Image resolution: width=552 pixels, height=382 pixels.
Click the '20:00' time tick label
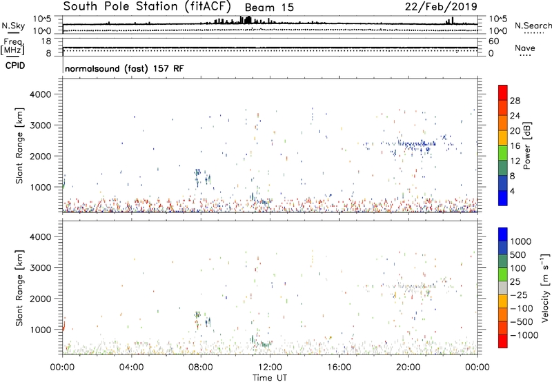[408, 368]
